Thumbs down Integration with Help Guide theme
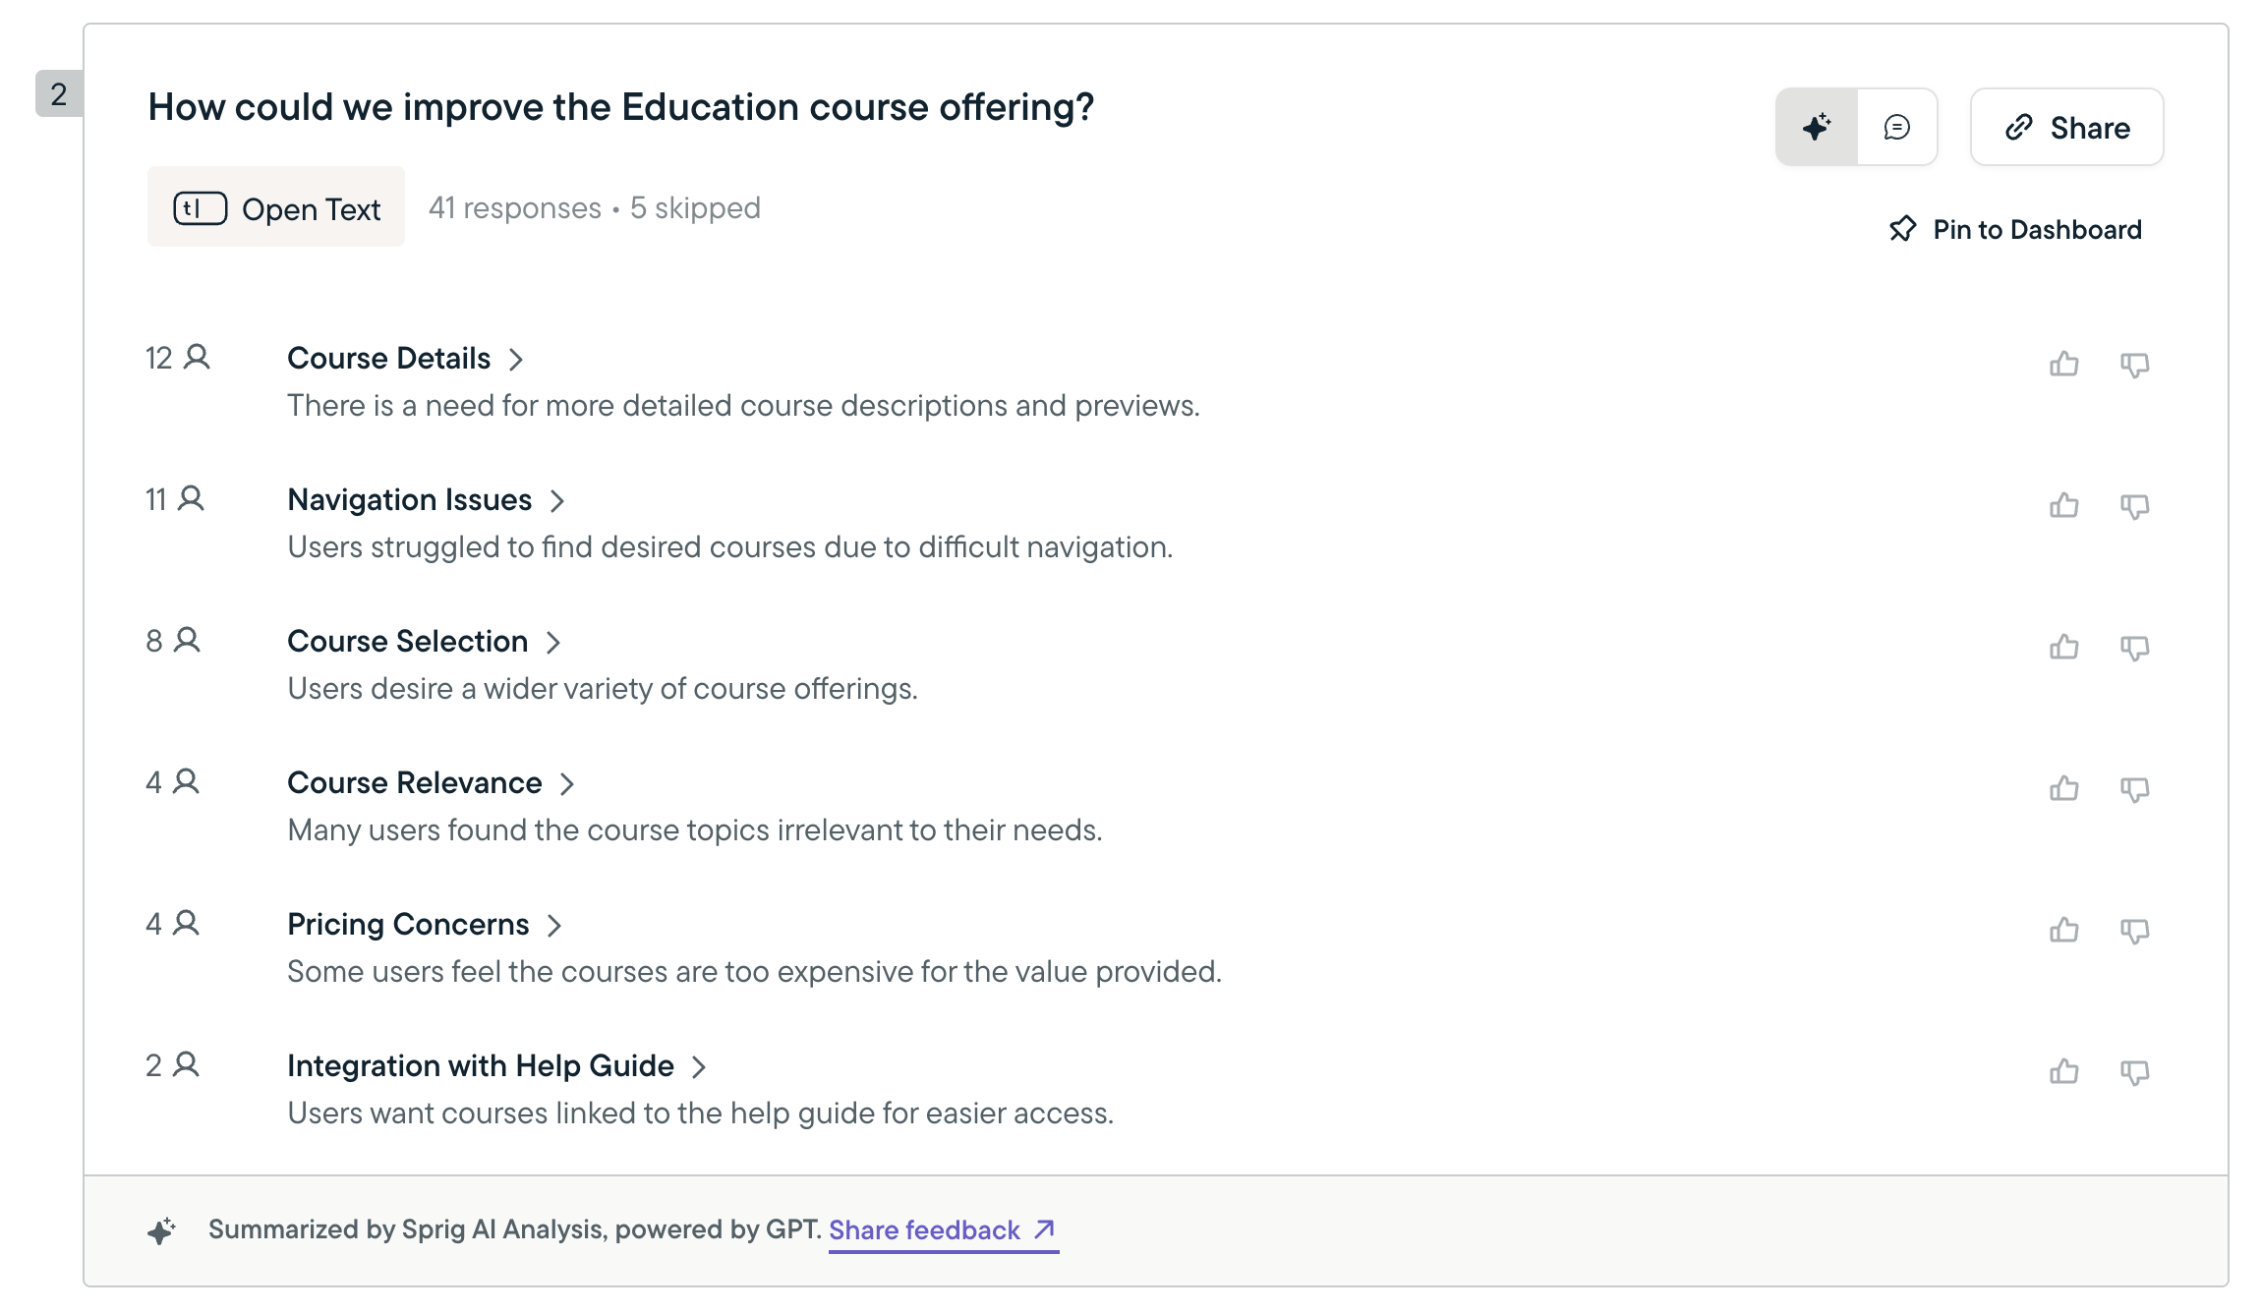Image resolution: width=2261 pixels, height=1313 pixels. click(x=2135, y=1072)
